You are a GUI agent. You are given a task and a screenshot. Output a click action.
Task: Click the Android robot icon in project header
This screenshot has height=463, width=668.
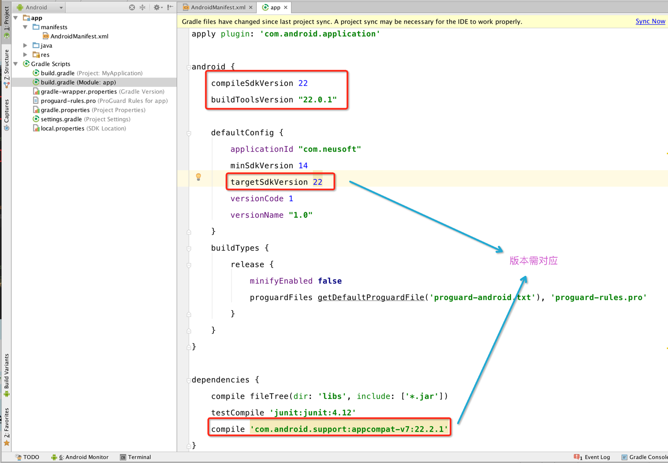tap(20, 7)
